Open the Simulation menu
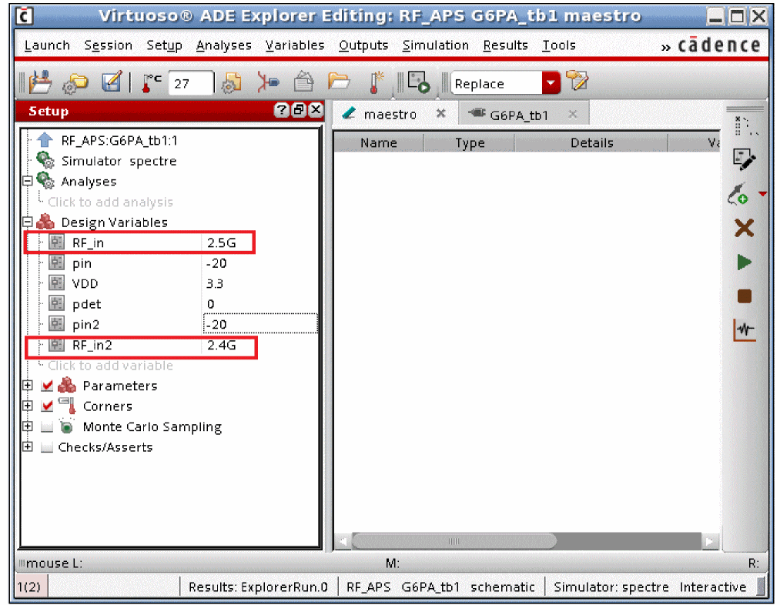 pyautogui.click(x=435, y=45)
